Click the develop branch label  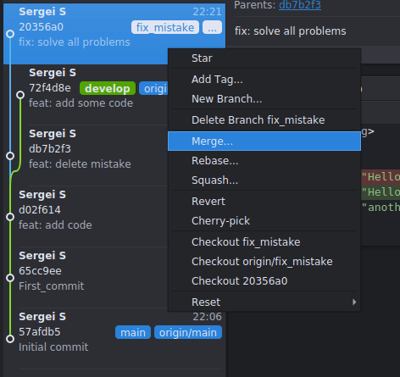[108, 88]
